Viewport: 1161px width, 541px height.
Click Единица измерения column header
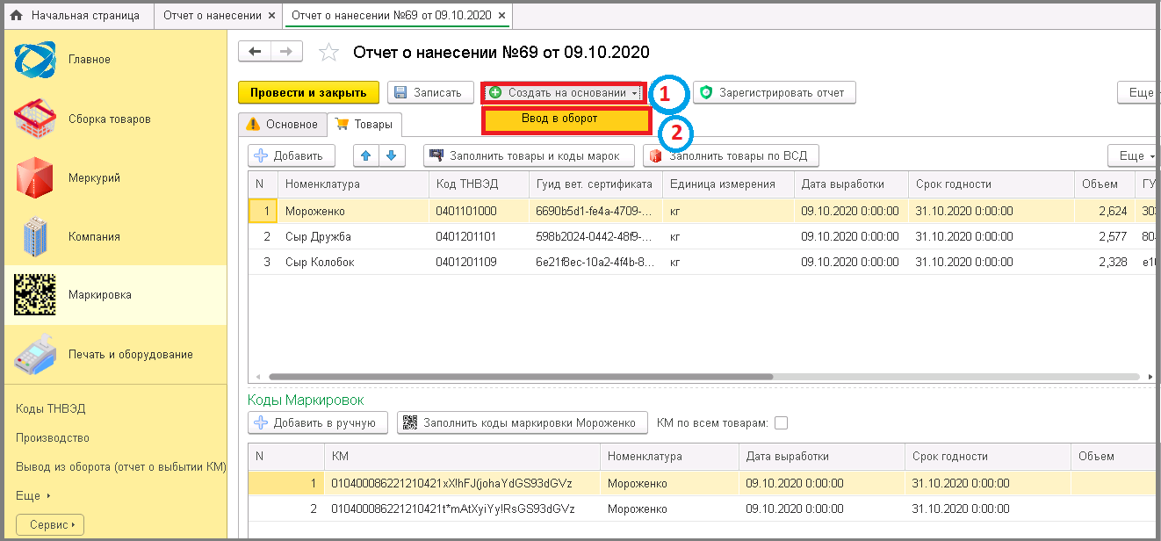tap(728, 184)
